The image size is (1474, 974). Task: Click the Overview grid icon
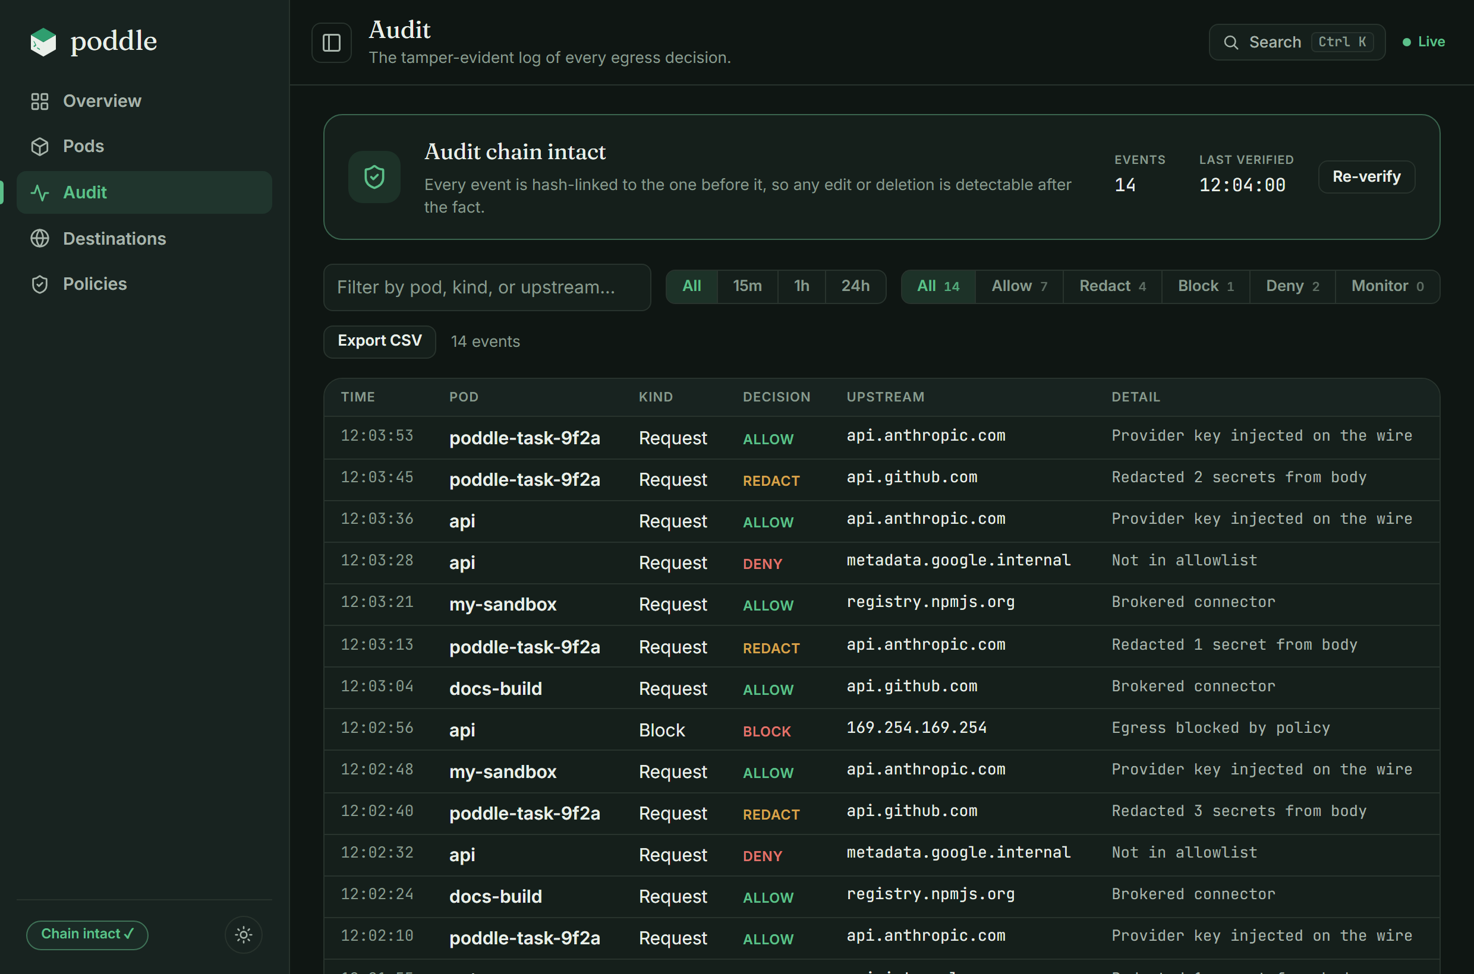point(40,101)
